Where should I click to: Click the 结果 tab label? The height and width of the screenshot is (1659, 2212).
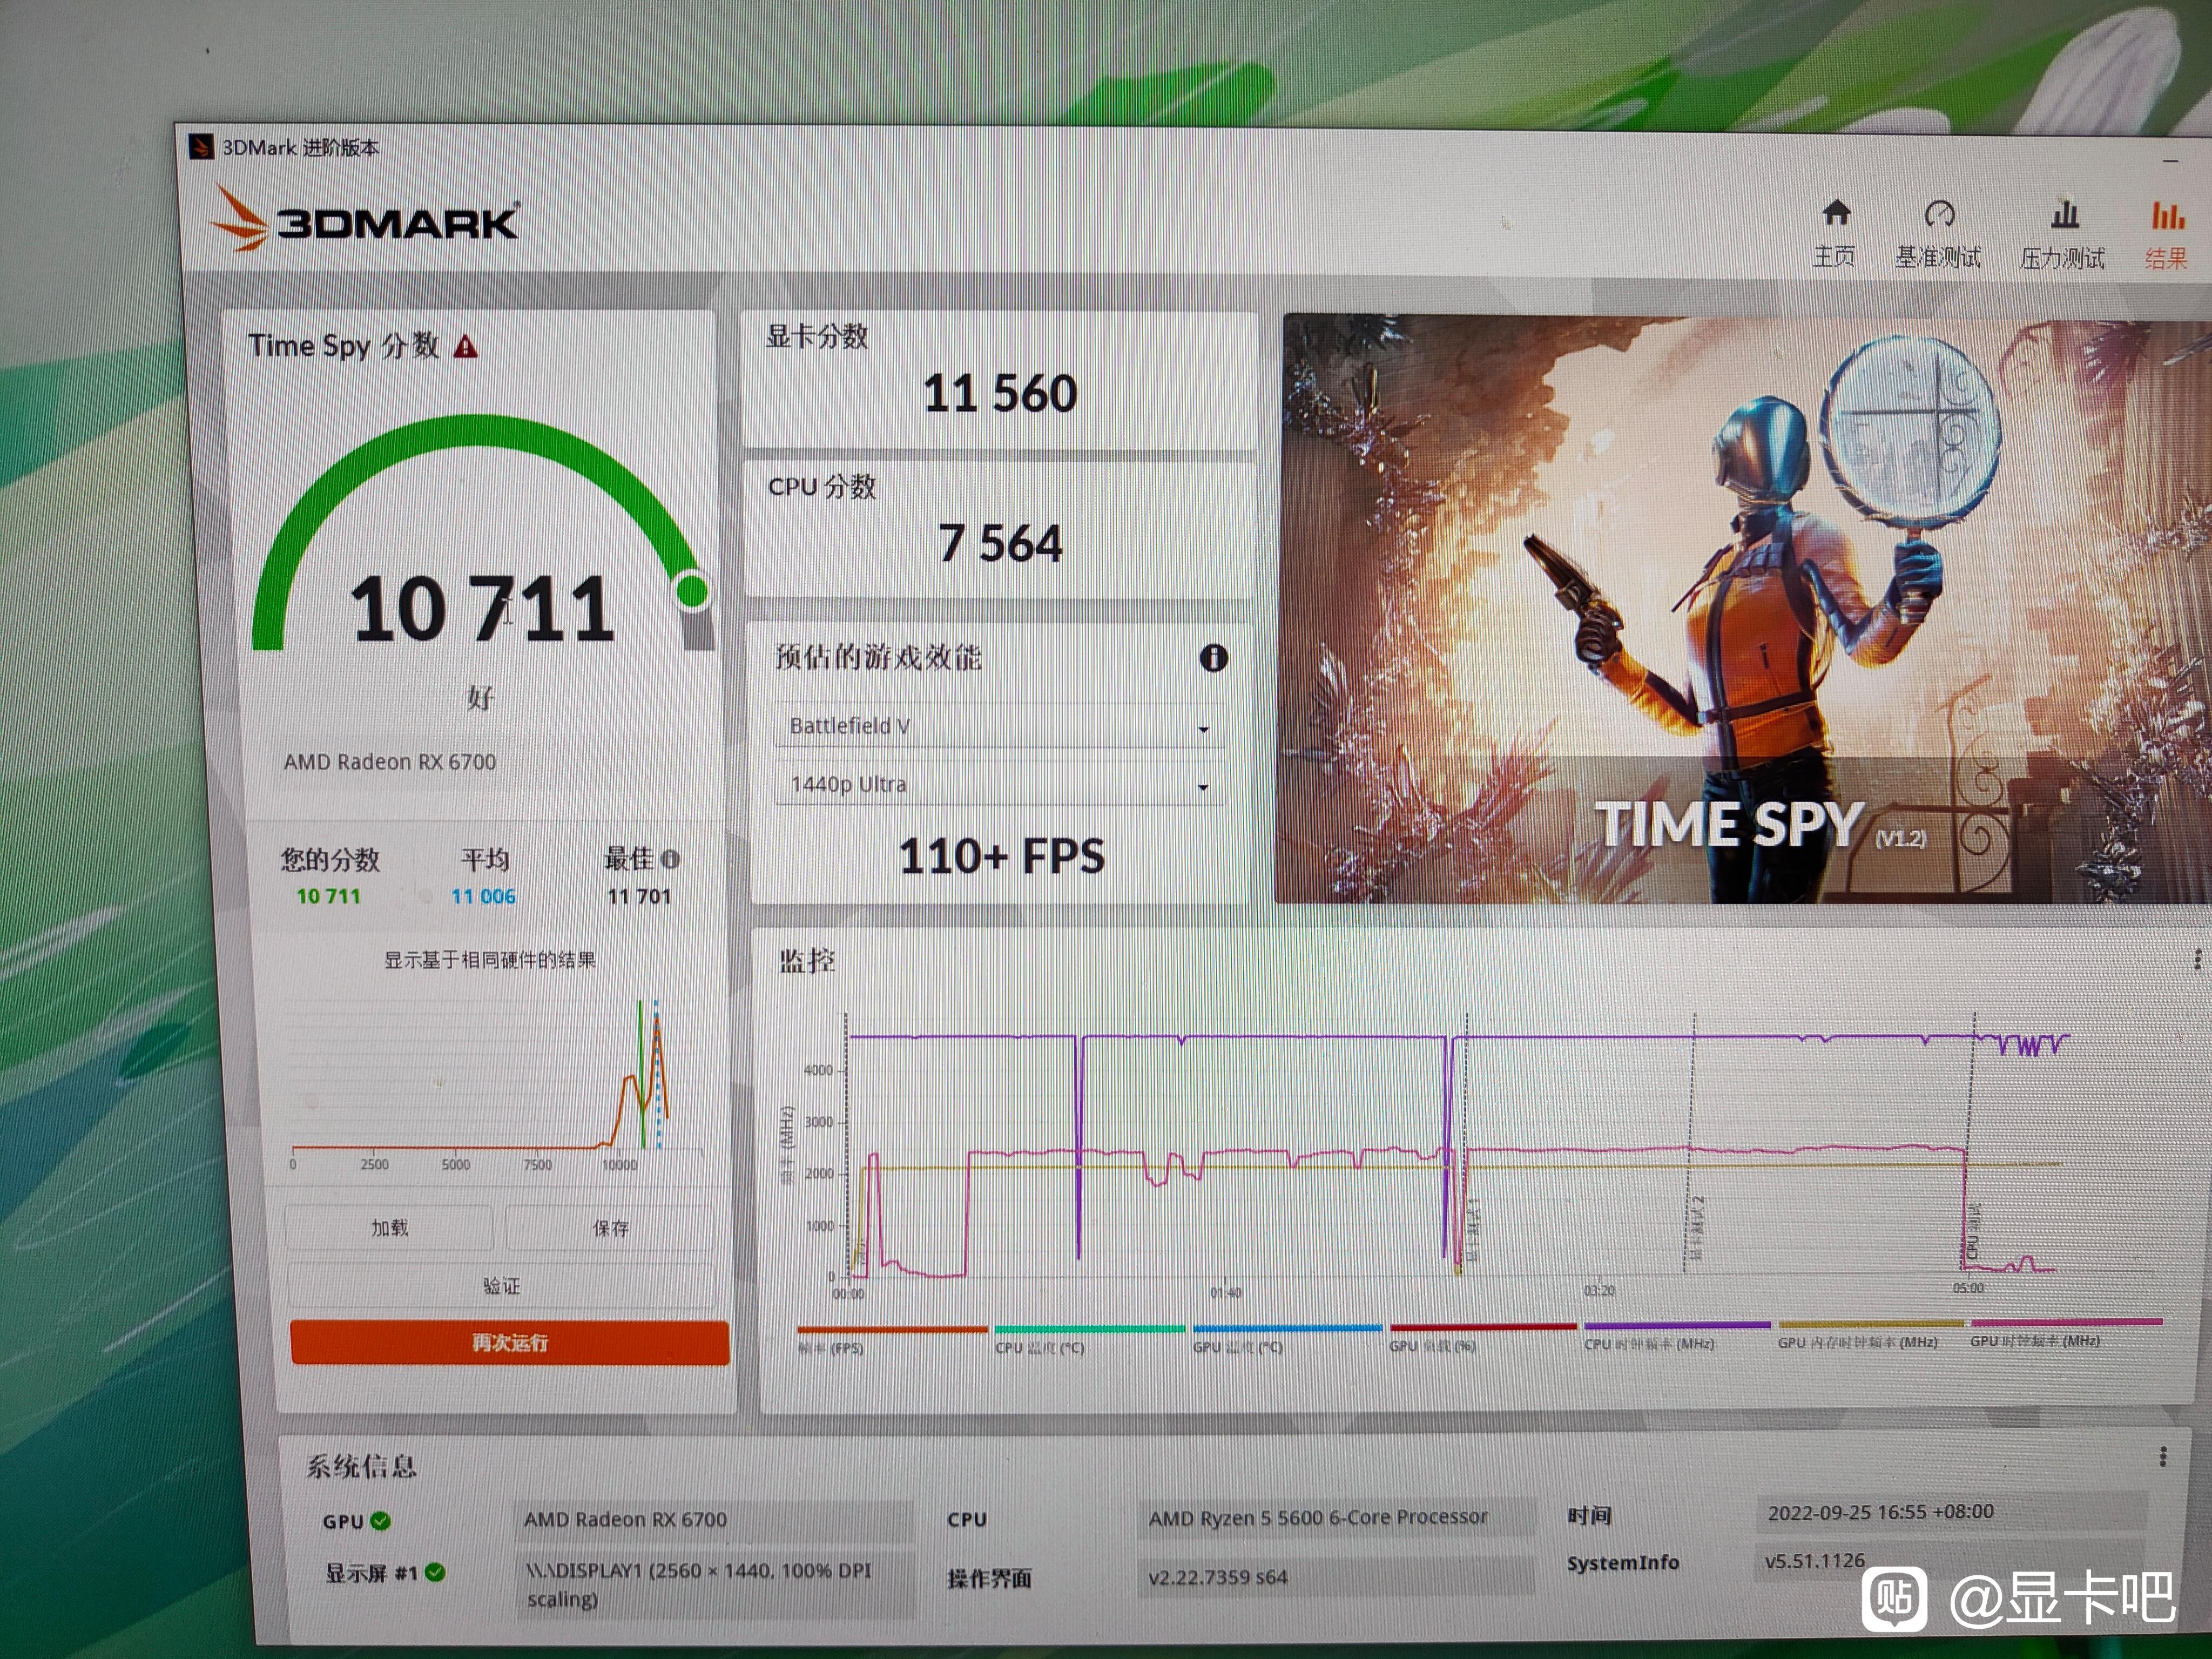click(x=2166, y=260)
